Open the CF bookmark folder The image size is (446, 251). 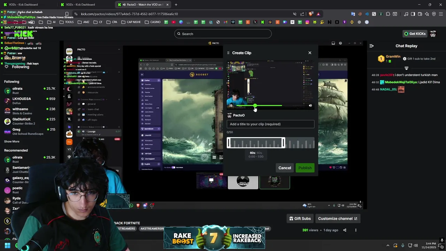pyautogui.click(x=98, y=22)
